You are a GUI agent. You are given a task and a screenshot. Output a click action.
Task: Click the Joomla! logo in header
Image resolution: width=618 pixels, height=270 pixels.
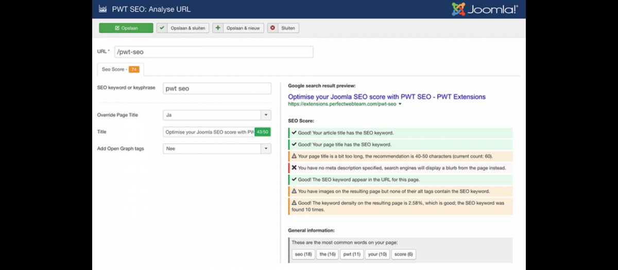485,9
